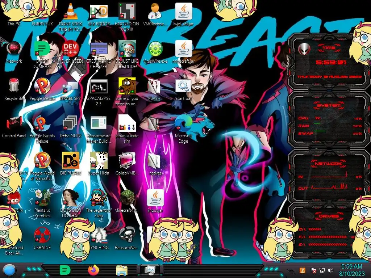Launch the Dev-C++ shortcut labeled NEVER USED
Screen dimensions: 371x278
[x=71, y=52]
